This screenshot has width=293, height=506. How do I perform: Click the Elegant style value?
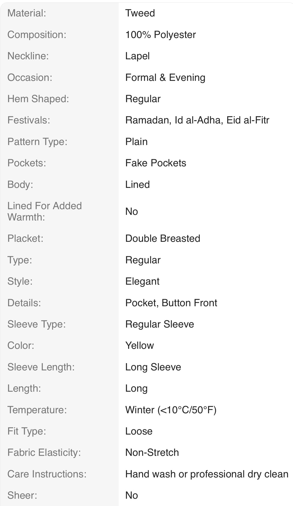(x=142, y=281)
